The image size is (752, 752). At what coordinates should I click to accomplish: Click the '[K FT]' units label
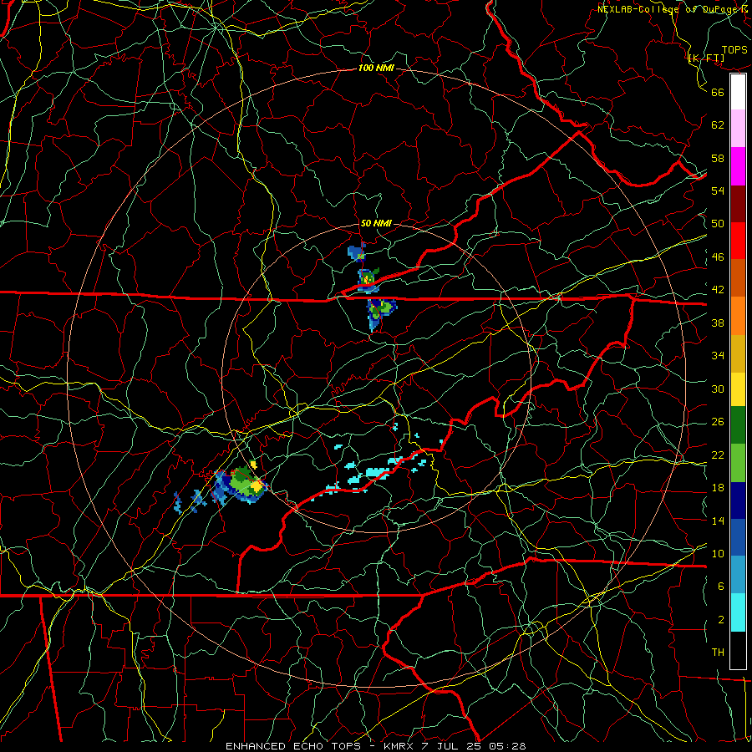coord(706,58)
